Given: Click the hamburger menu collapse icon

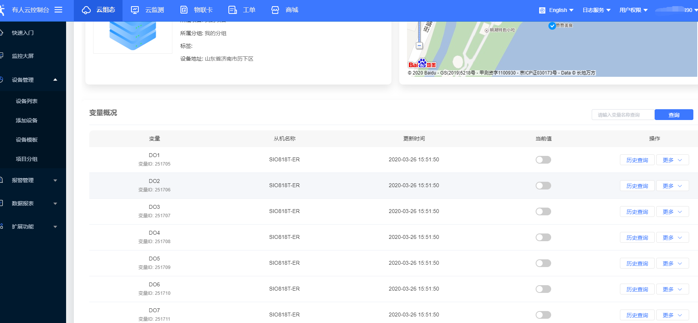Looking at the screenshot, I should coord(58,10).
